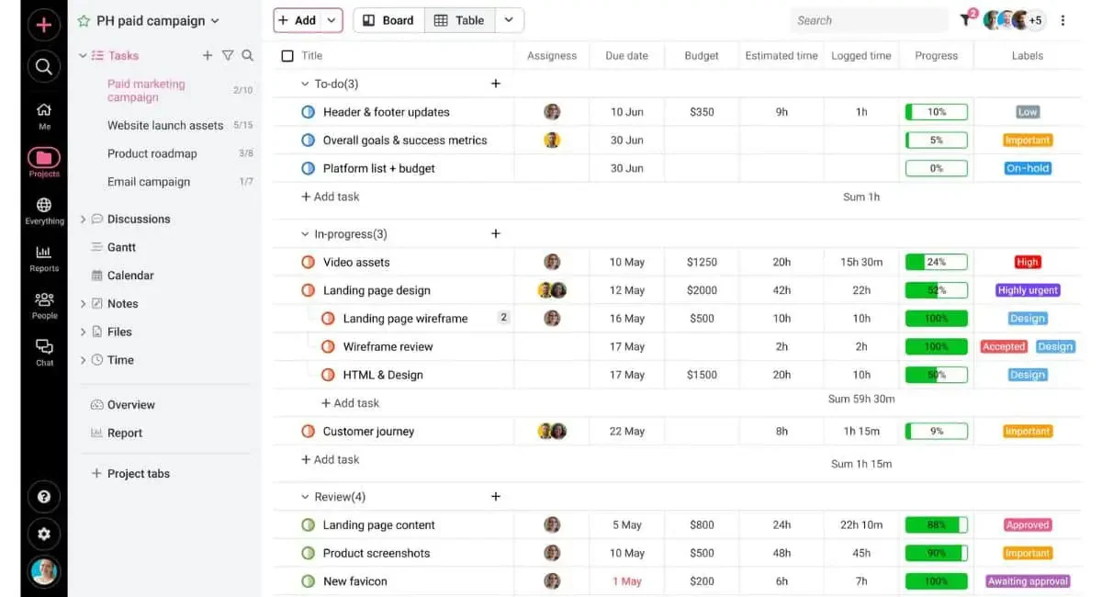This screenshot has width=1102, height=597.
Task: Adjust the 88% progress bar for Landing page content
Action: coord(937,524)
